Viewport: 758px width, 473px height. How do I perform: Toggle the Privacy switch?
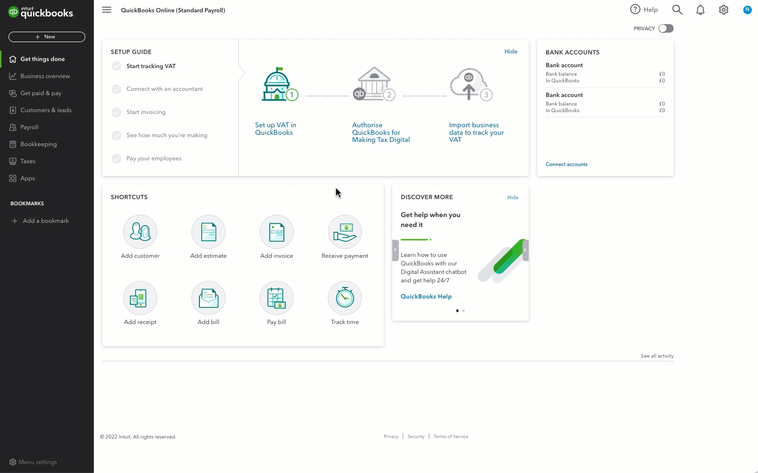pos(666,28)
